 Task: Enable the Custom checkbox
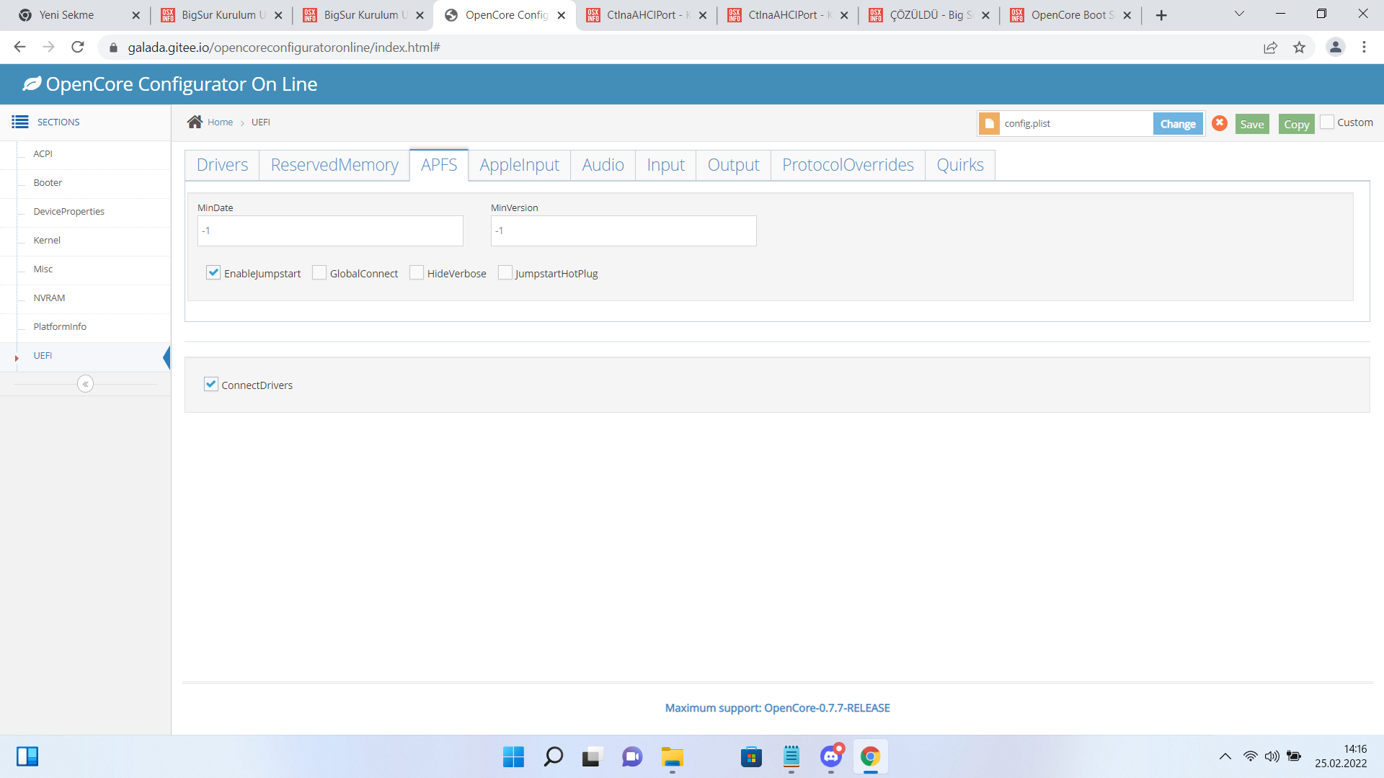coord(1327,122)
